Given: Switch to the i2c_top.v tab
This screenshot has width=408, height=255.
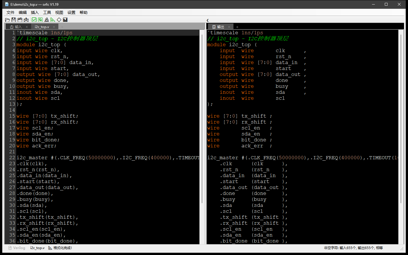Looking at the screenshot, I should (x=42, y=27).
